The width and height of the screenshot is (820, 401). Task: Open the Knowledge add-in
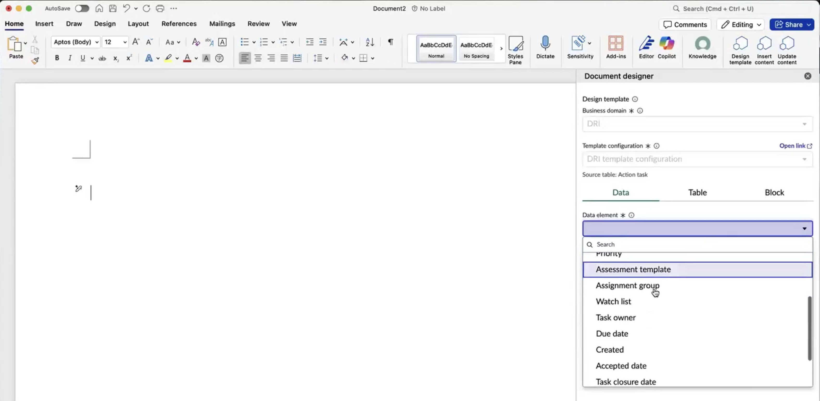(x=703, y=47)
